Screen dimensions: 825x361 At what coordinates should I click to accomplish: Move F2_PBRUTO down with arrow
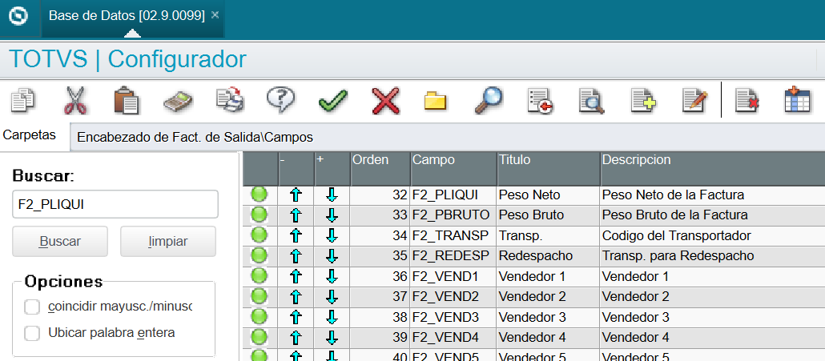[332, 215]
